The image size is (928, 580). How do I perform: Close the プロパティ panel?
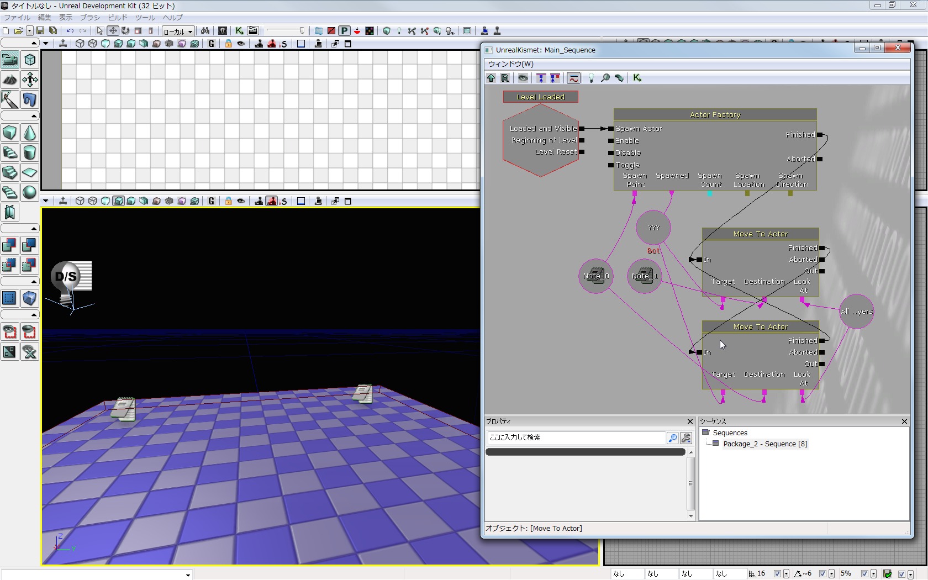coord(690,421)
